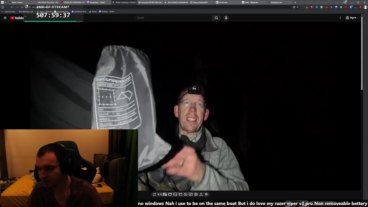368x207 pixels.
Task: Sign in to YouTube
Action: (351, 18)
